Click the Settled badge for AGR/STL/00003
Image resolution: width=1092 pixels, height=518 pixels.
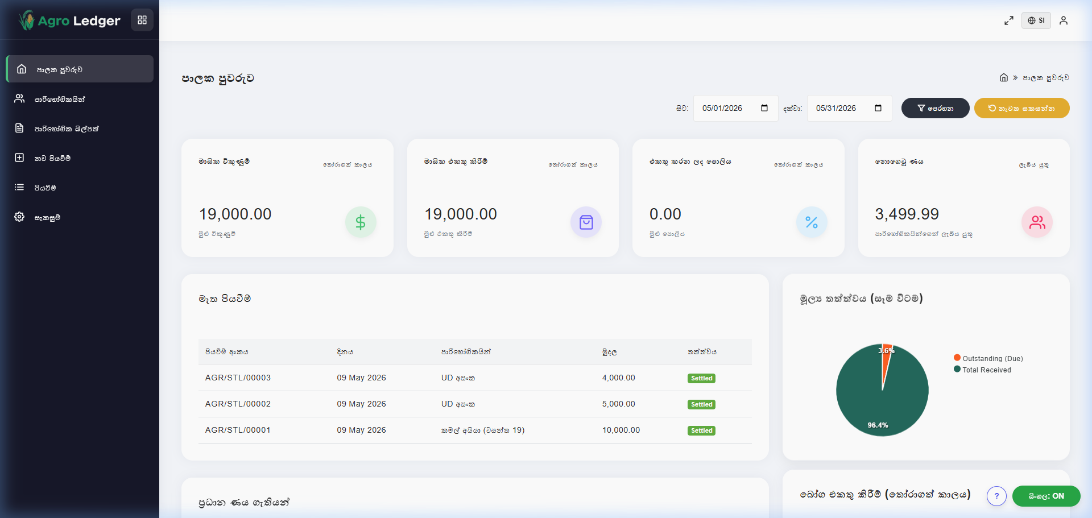pos(701,378)
